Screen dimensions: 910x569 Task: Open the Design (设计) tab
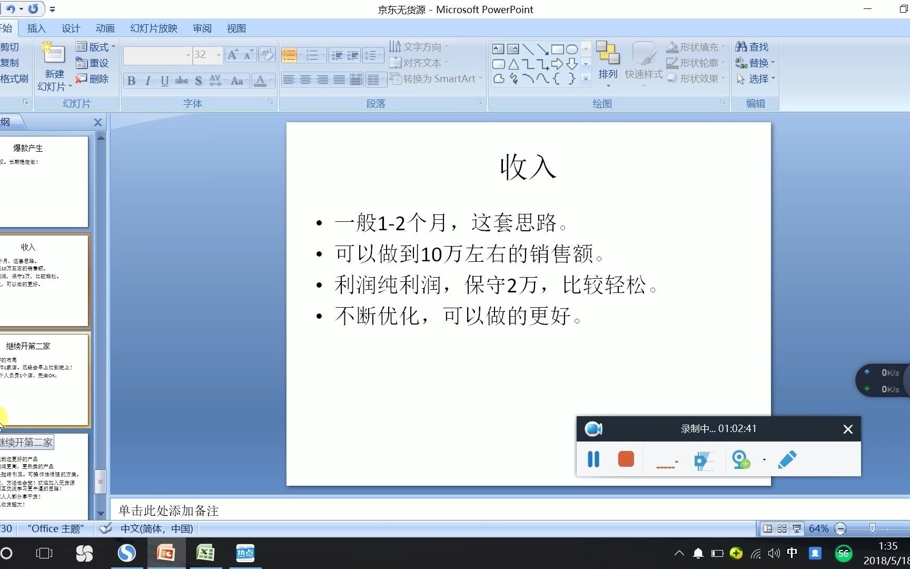[x=71, y=28]
